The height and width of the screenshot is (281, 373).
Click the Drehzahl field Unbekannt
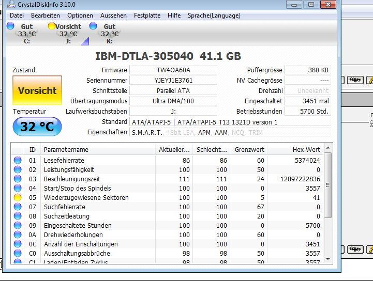308,90
